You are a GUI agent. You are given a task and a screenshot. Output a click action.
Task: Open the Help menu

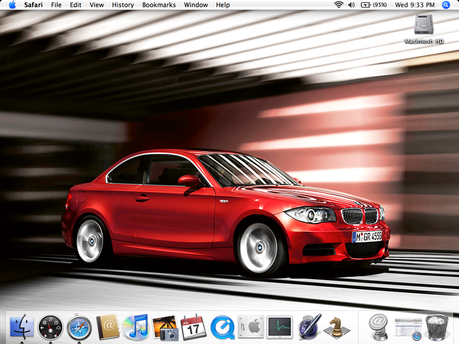[x=223, y=4]
